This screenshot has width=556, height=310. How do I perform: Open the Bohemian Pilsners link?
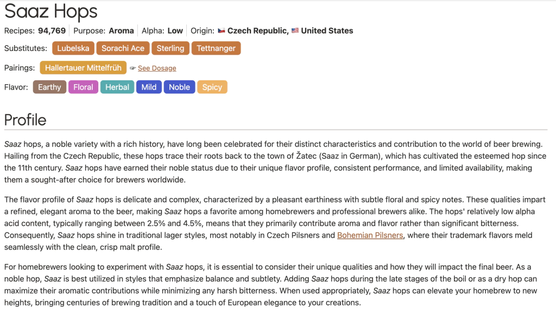pos(370,236)
